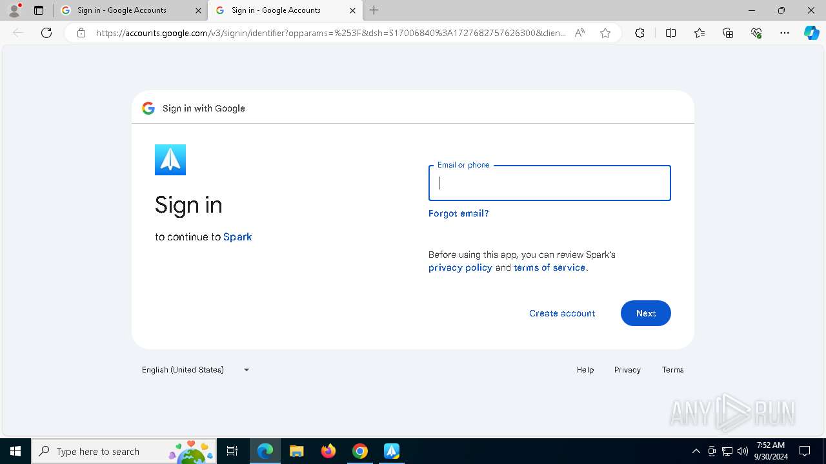Open the Copilot sidebar icon
Screen dimensions: 826x464
click(811, 33)
